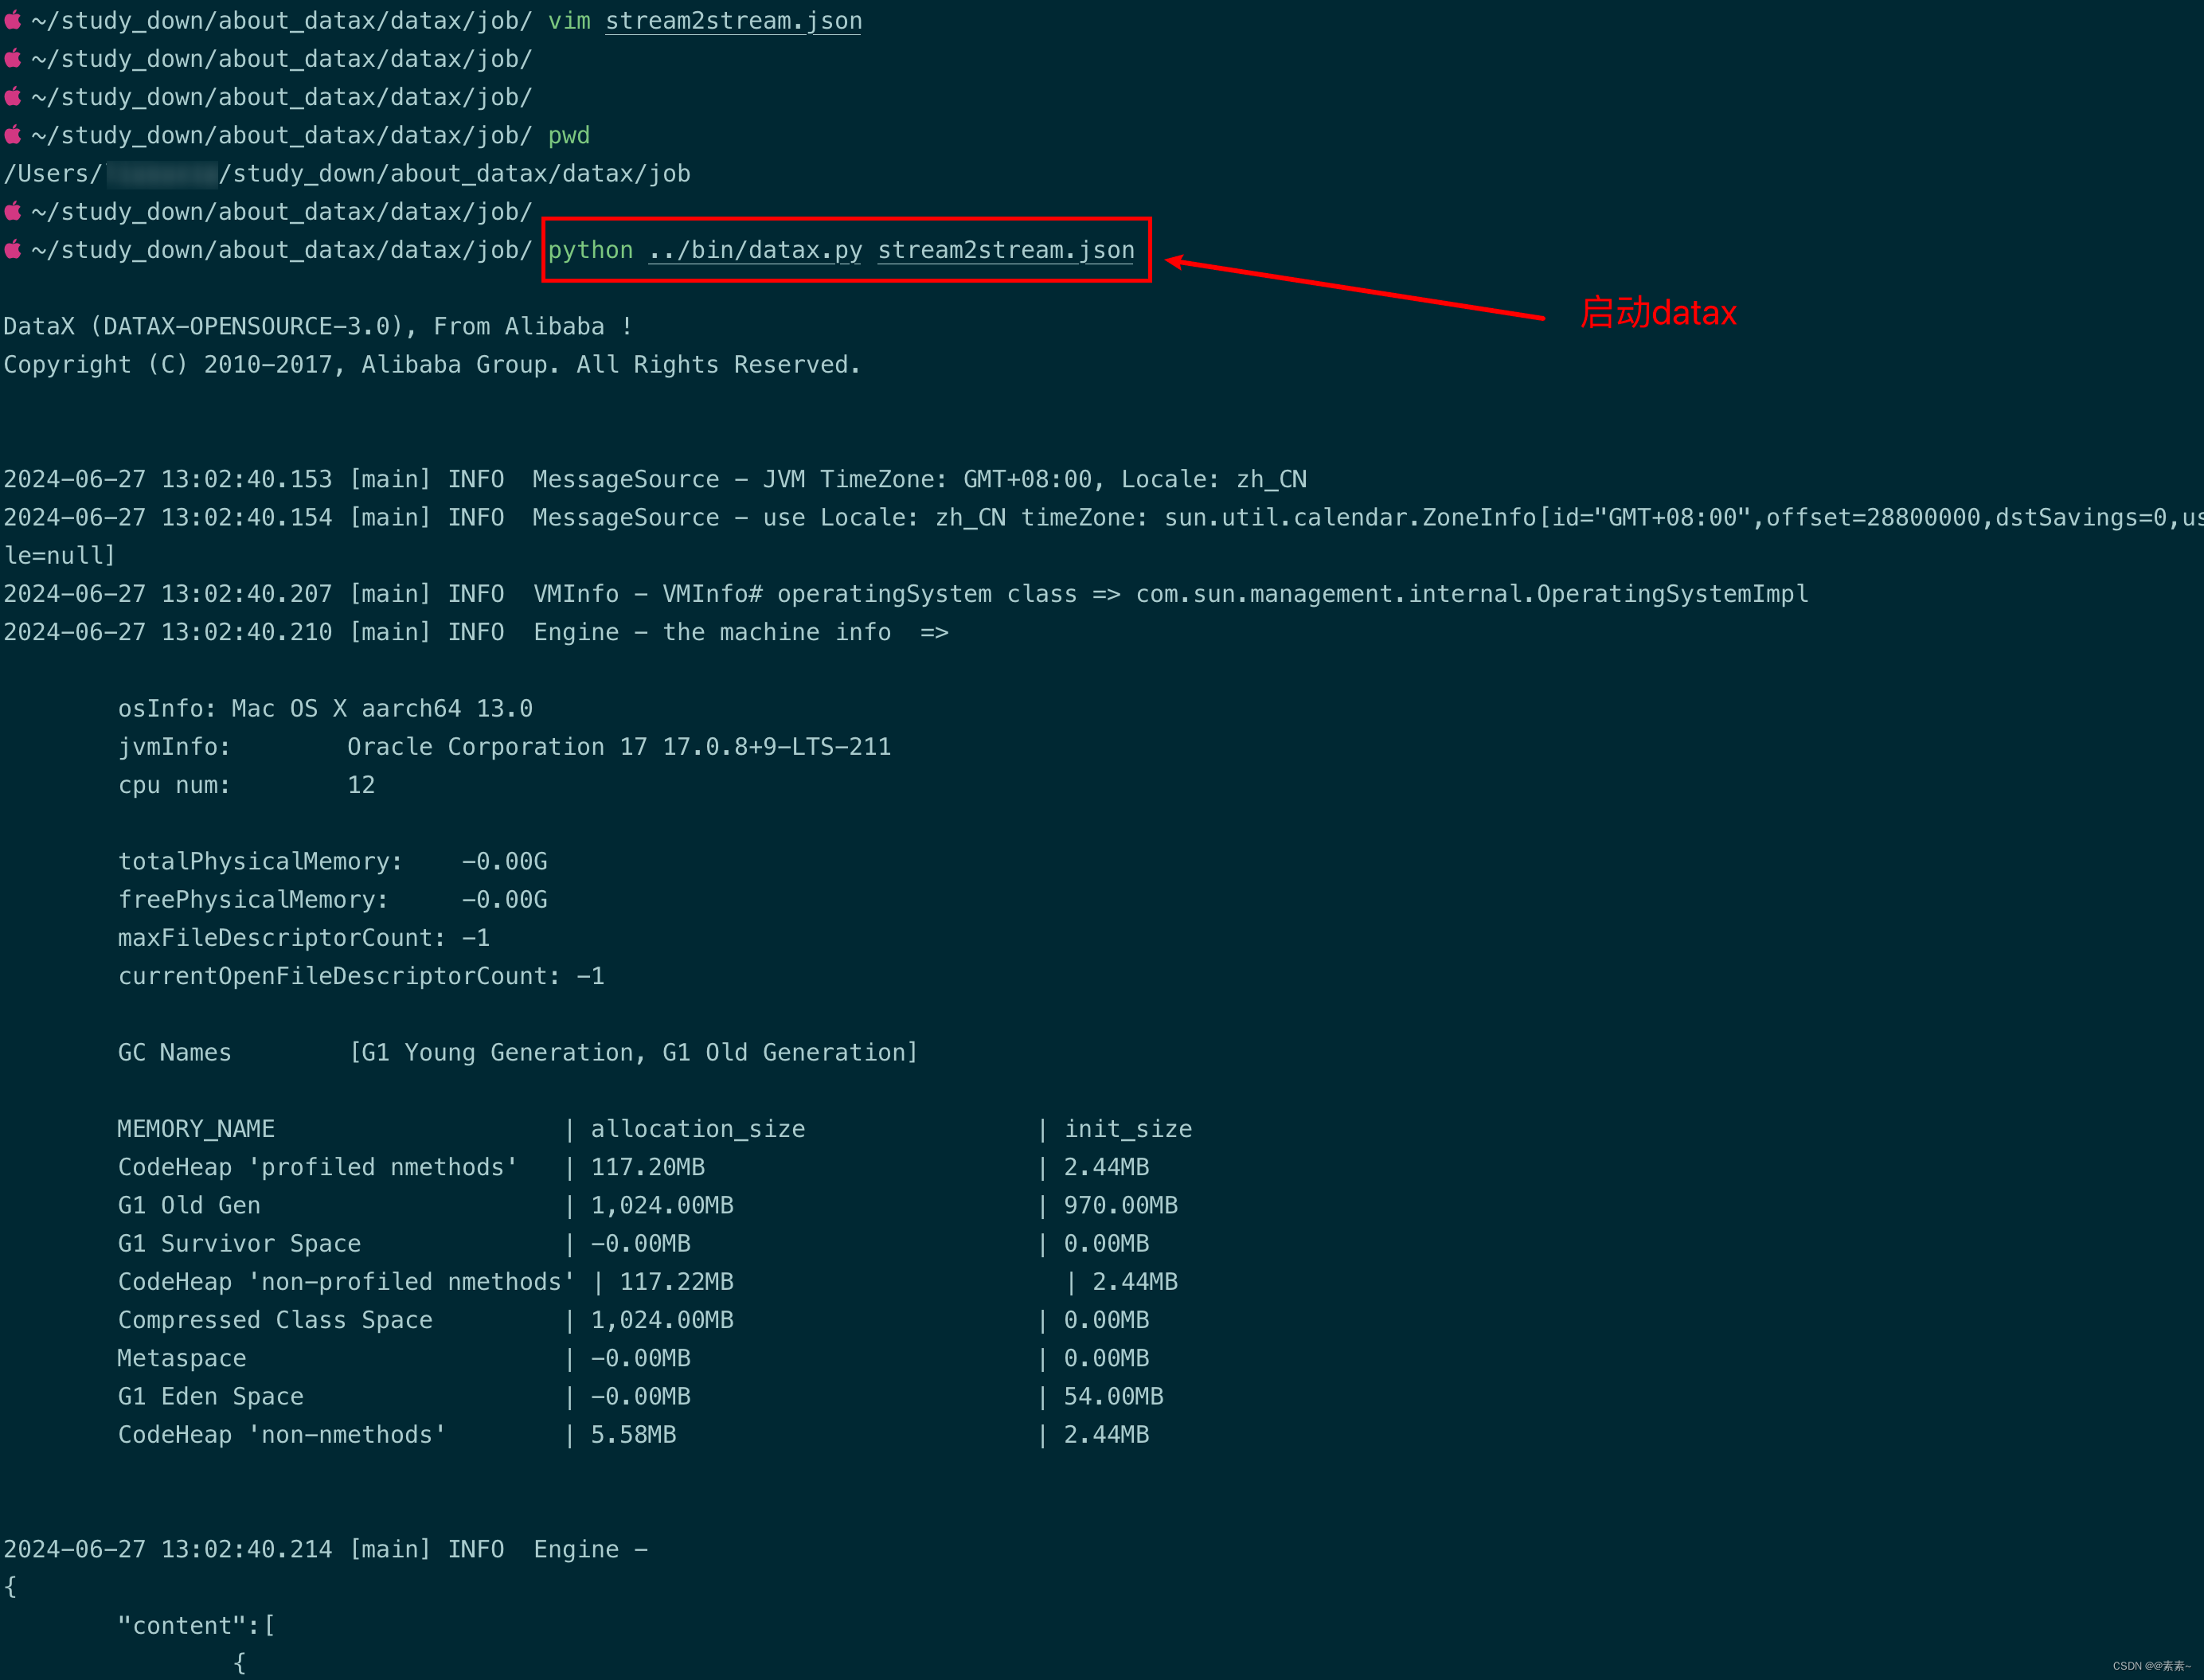Click the CodeHeap 'non-profiled nmethods' row name
This screenshot has width=2204, height=1680.
347,1283
